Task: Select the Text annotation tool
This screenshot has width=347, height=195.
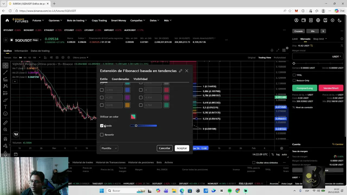Action: click(x=5, y=107)
